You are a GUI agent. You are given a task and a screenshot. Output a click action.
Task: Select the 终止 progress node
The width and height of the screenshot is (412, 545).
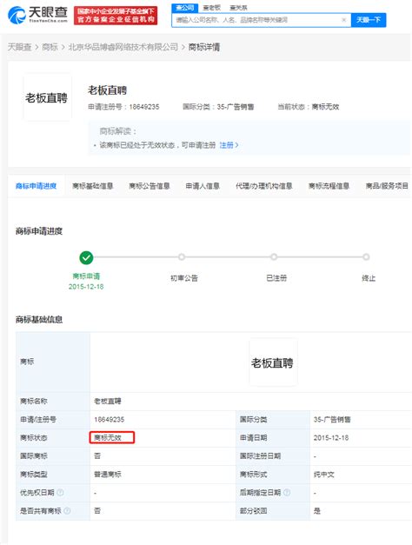(x=366, y=257)
